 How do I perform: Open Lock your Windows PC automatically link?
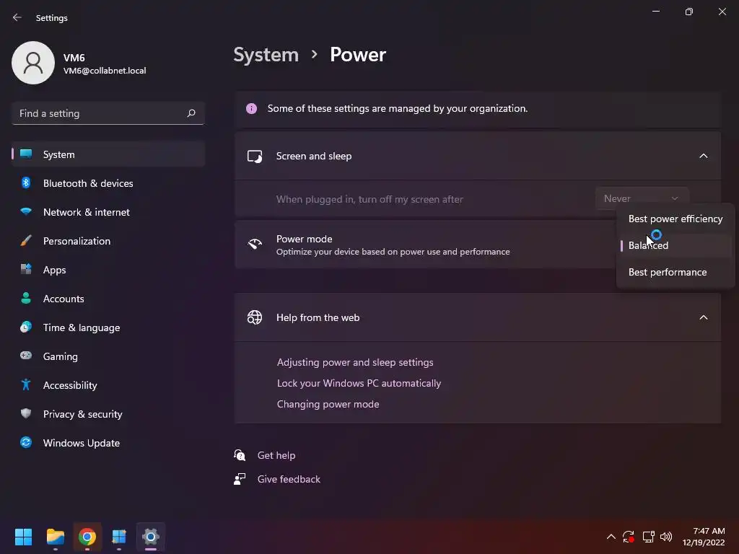(359, 383)
